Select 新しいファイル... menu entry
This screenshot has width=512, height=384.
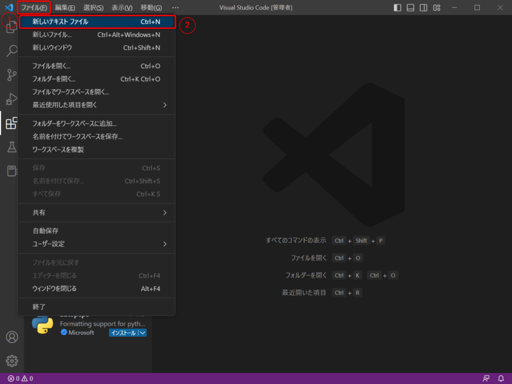(x=96, y=34)
